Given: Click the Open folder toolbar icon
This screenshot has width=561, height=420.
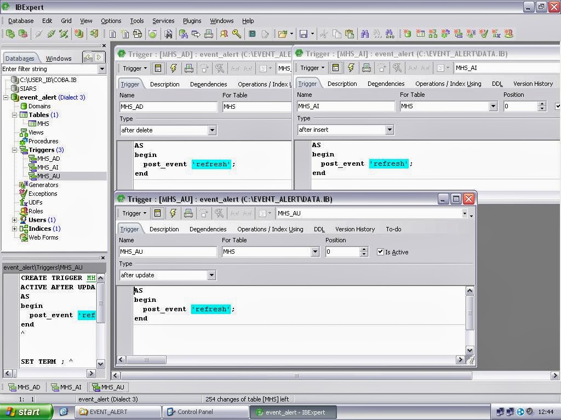Looking at the screenshot, I should pos(283,34).
